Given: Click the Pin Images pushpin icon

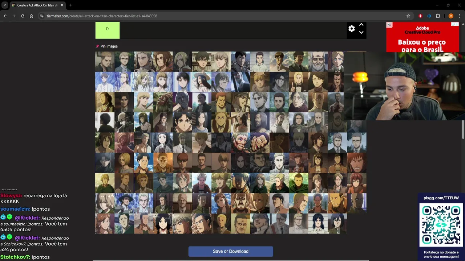Looking at the screenshot, I should pyautogui.click(x=97, y=46).
